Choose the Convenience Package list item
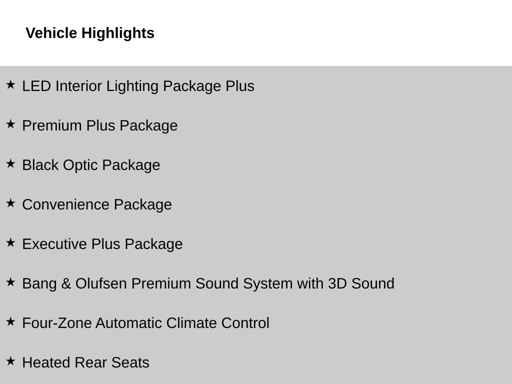 97,204
